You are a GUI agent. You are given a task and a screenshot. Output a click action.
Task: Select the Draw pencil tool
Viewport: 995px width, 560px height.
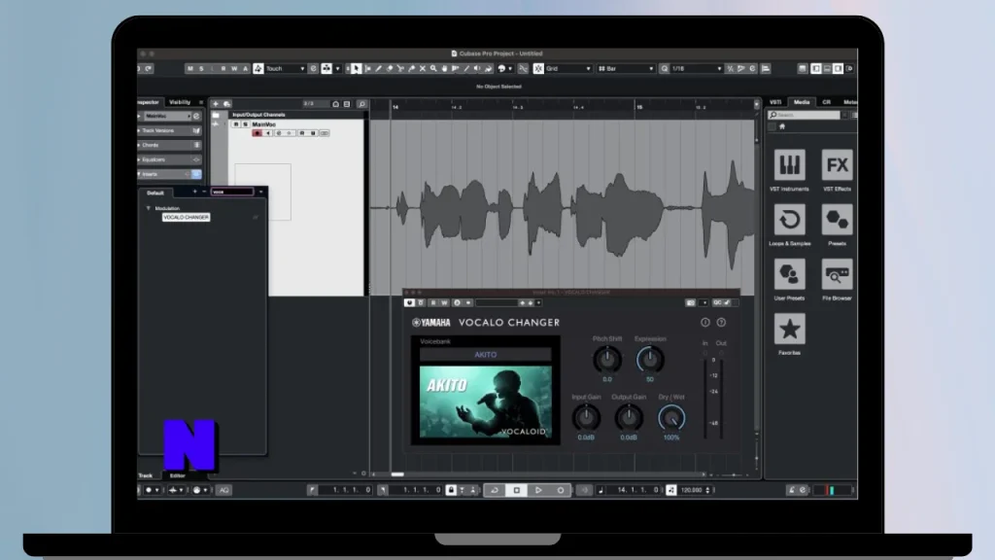tap(379, 69)
